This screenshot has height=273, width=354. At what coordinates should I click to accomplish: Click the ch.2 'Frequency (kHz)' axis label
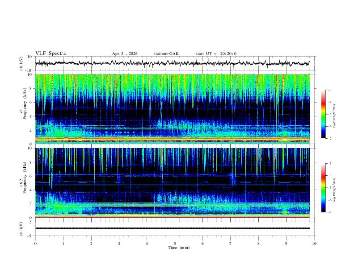pos(25,178)
